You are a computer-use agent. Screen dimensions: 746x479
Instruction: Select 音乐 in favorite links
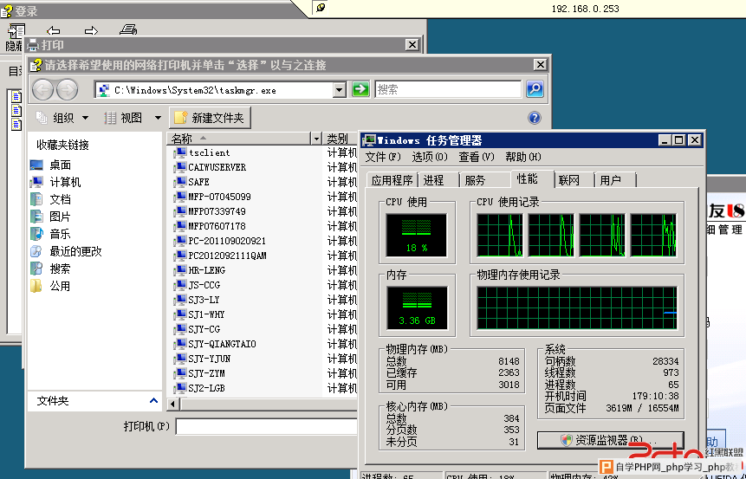point(50,234)
